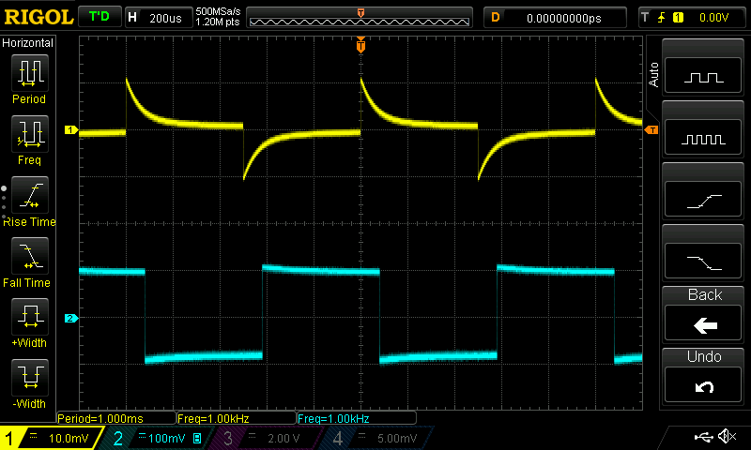This screenshot has height=450, width=751.
Task: Choose the rising edge auto option
Action: click(703, 200)
